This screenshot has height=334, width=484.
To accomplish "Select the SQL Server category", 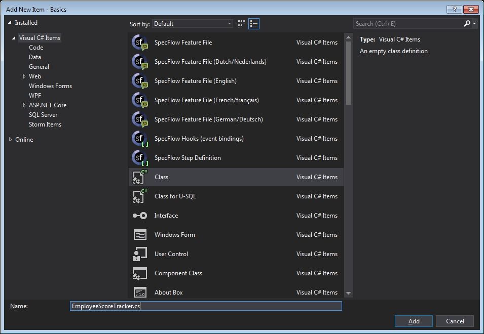I will [x=43, y=115].
